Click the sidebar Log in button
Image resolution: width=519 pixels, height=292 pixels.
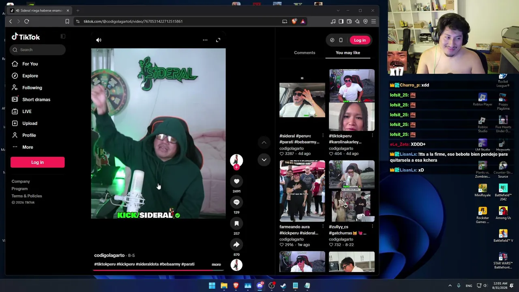click(x=37, y=162)
